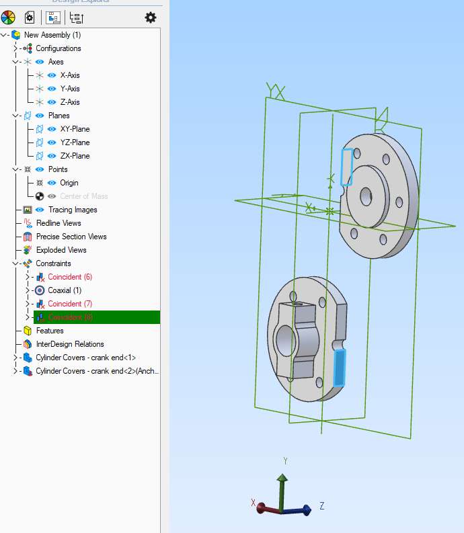The width and height of the screenshot is (464, 533).
Task: Open the gear settings icon
Action: (x=151, y=17)
